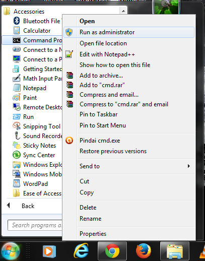Click the Remote Desktop Connection icon
This screenshot has width=205, height=261.
(17, 107)
